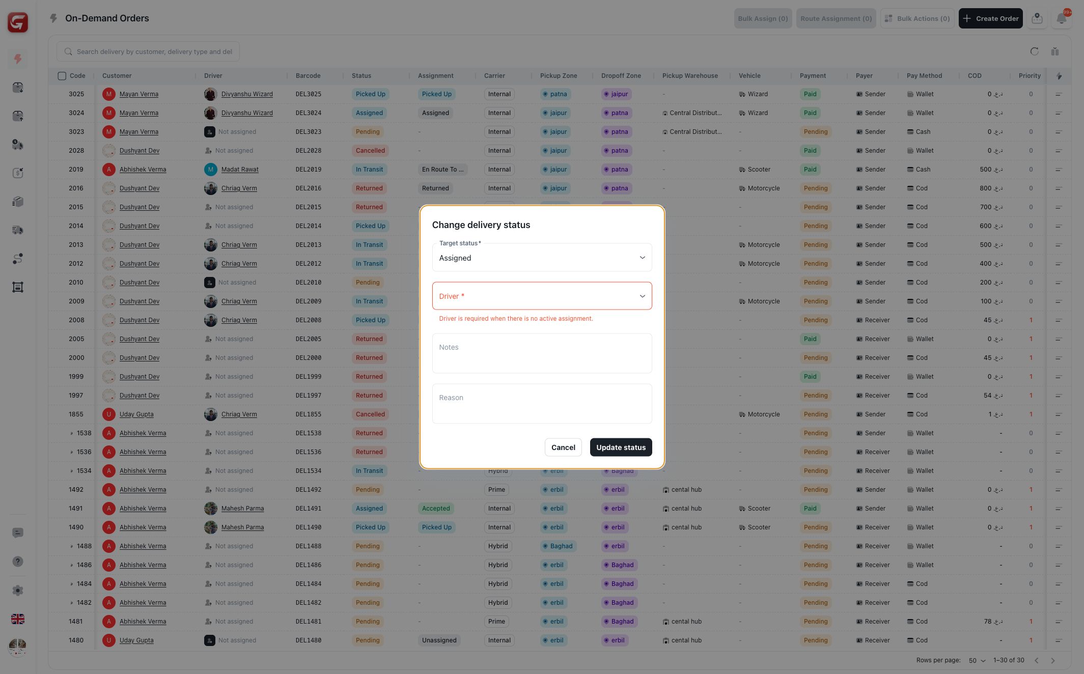
Task: Click the Create Order button
Action: [990, 18]
